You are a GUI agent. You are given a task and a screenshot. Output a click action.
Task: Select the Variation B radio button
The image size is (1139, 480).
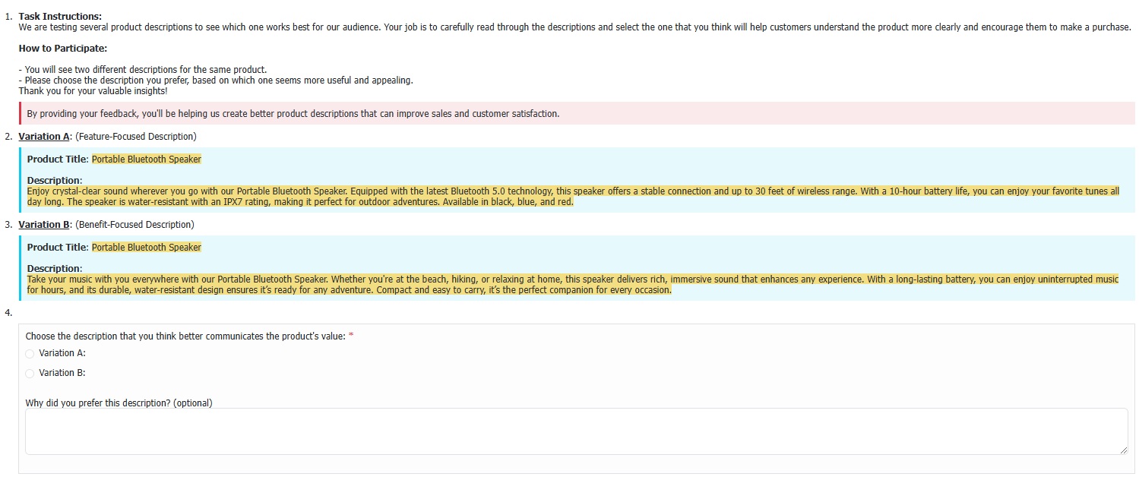point(30,373)
